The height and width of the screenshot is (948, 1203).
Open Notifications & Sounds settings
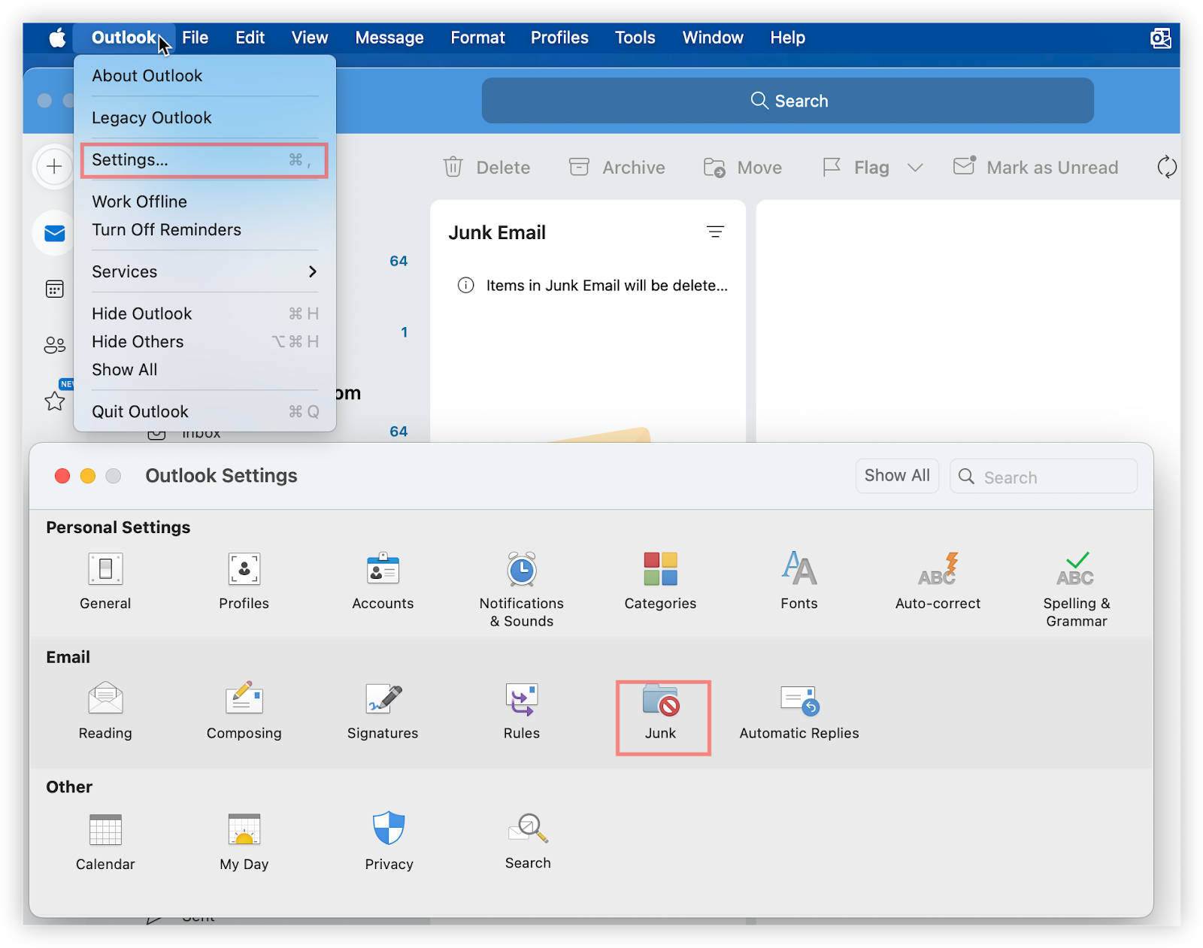[x=521, y=571]
